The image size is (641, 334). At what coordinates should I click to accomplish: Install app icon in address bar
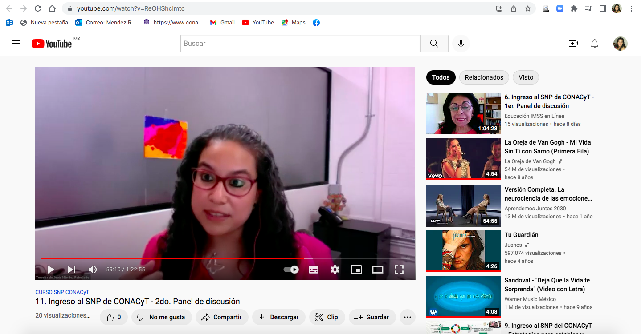[x=499, y=8]
